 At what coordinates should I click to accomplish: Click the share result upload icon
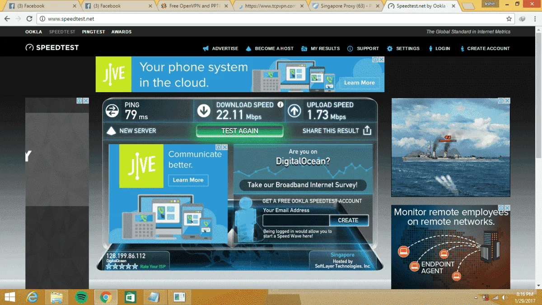(367, 131)
